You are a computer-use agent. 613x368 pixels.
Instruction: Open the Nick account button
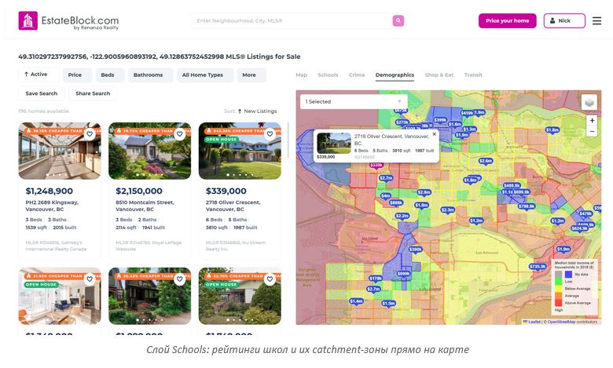564,20
